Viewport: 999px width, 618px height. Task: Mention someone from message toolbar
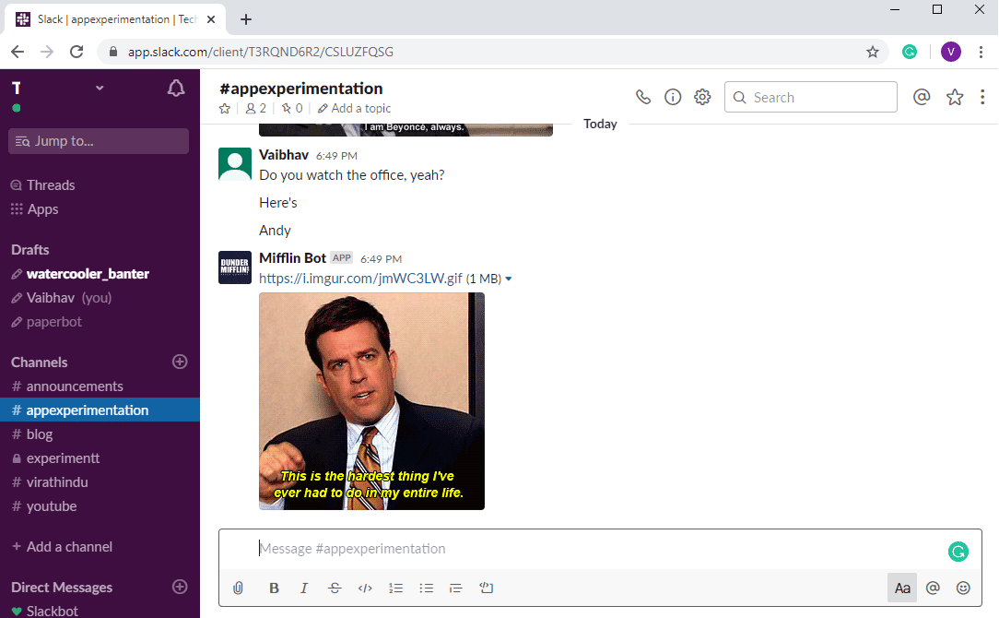pyautogui.click(x=933, y=588)
